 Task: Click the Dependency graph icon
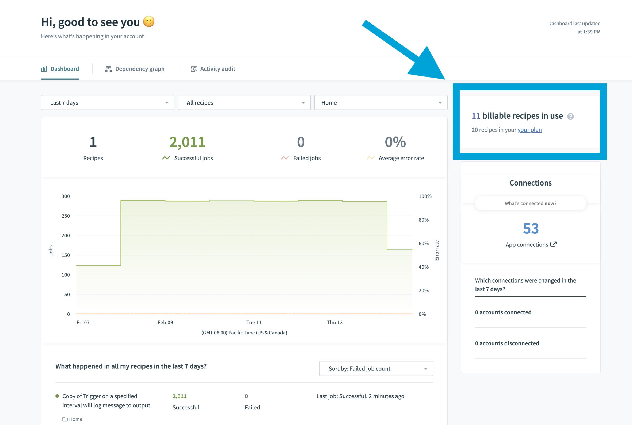pyautogui.click(x=108, y=69)
